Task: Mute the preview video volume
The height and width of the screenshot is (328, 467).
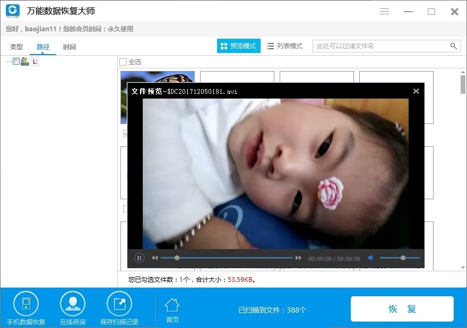Action: [x=370, y=258]
